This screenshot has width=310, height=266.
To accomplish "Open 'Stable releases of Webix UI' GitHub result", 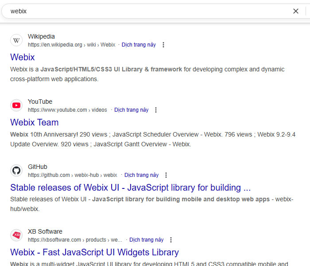I will pyautogui.click(x=131, y=188).
